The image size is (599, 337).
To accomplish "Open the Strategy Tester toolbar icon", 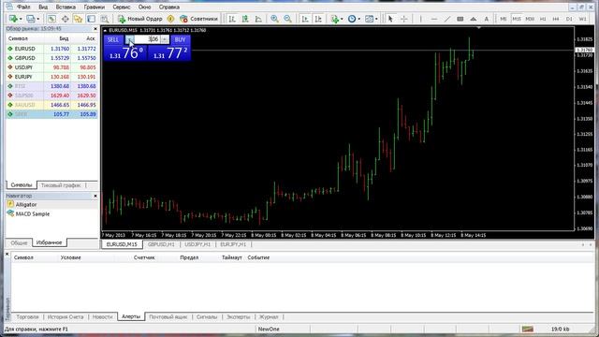I will (104, 19).
